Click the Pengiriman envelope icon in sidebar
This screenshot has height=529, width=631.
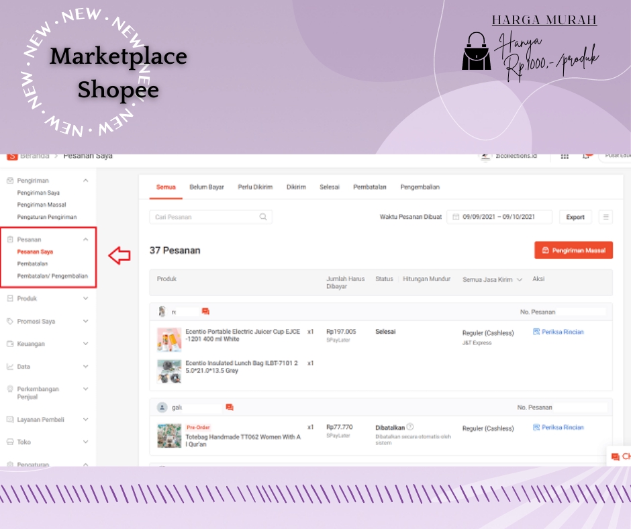coord(11,179)
